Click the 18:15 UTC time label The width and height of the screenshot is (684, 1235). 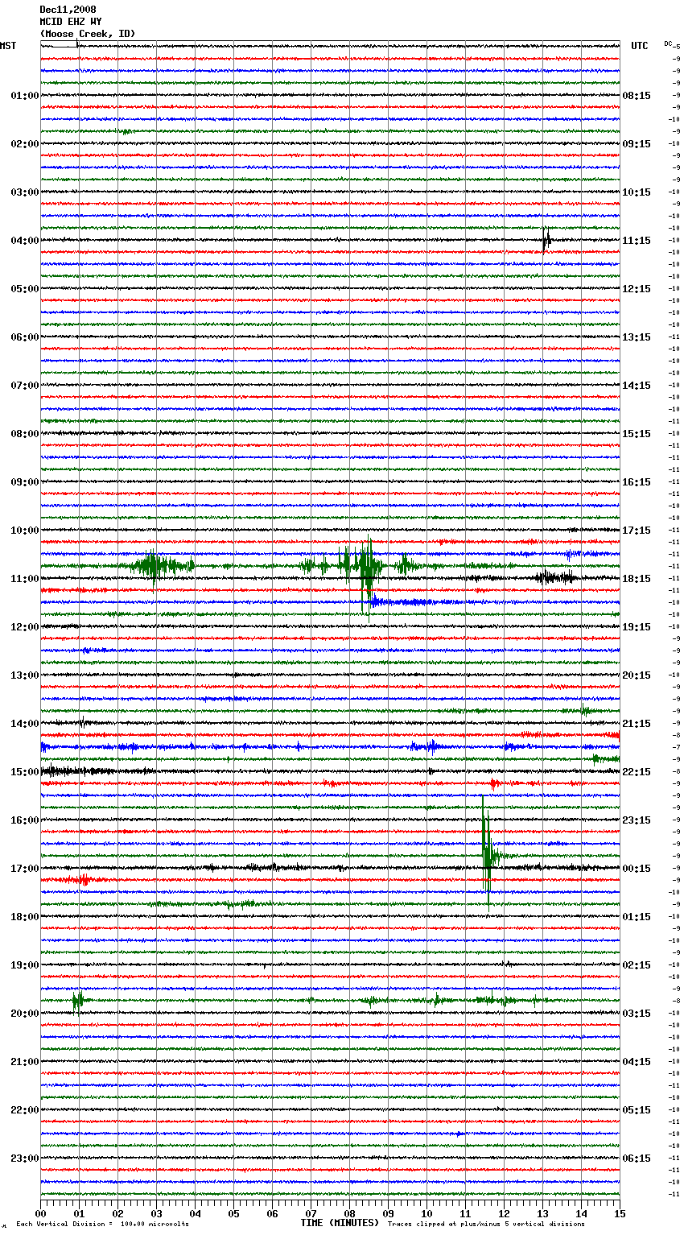[x=637, y=579]
